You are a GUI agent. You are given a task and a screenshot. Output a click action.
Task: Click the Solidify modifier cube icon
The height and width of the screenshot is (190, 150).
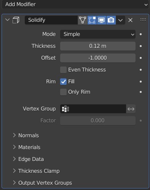tap(16, 20)
